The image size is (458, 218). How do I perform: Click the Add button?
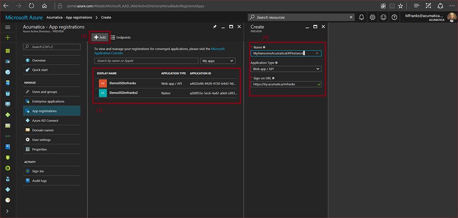point(100,37)
